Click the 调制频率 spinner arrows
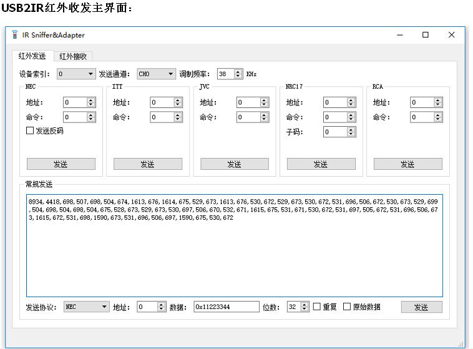This screenshot has width=473, height=349. pyautogui.click(x=238, y=74)
